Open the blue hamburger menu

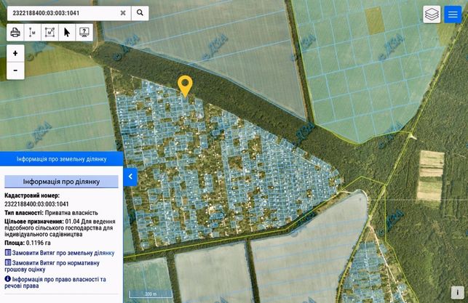pyautogui.click(x=453, y=14)
